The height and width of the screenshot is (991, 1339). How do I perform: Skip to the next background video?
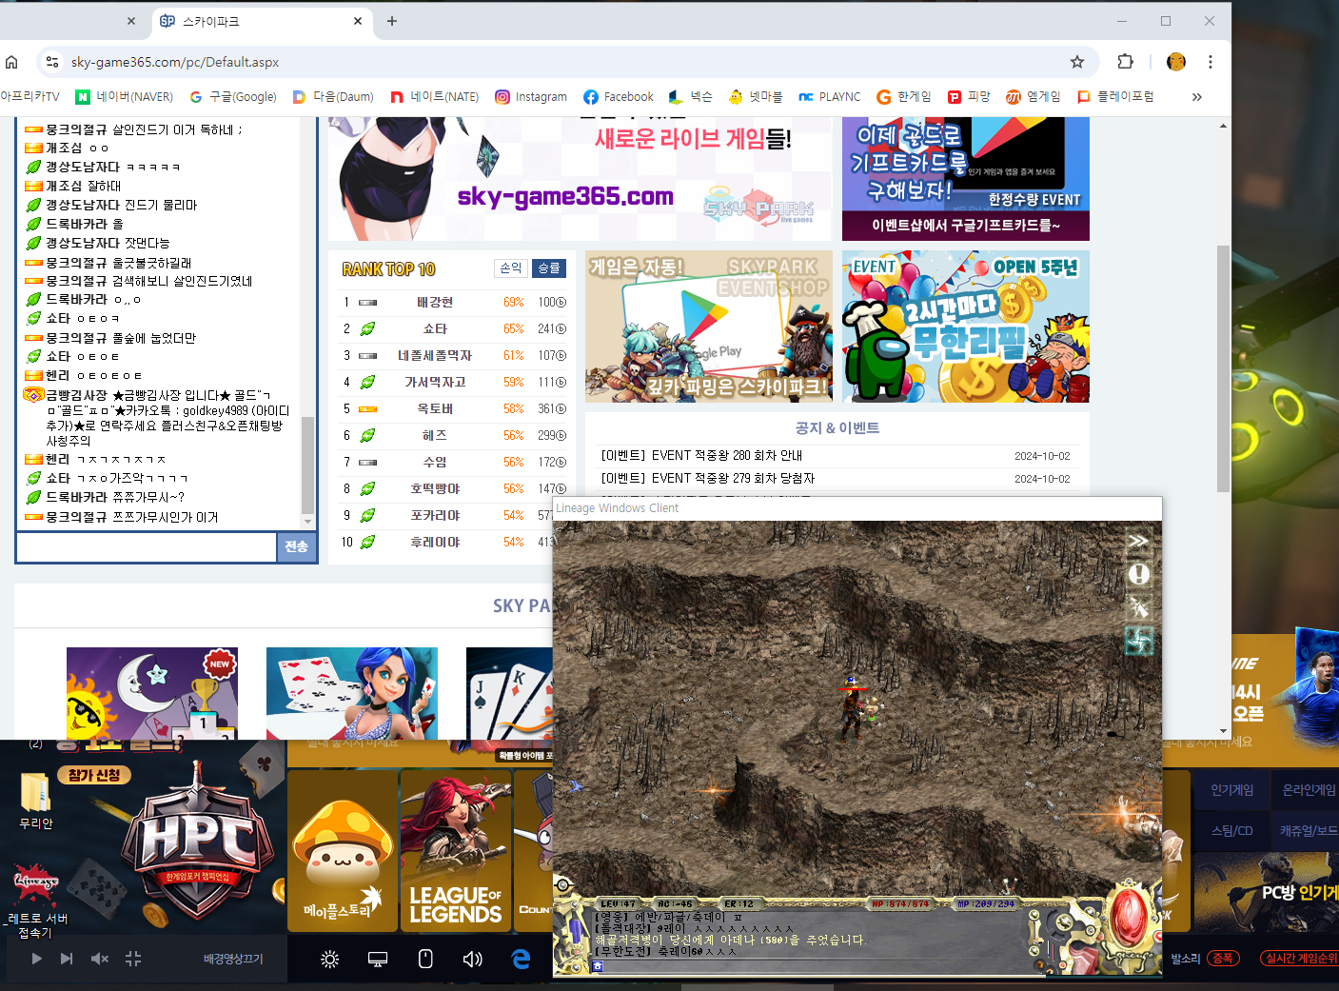[x=67, y=959]
